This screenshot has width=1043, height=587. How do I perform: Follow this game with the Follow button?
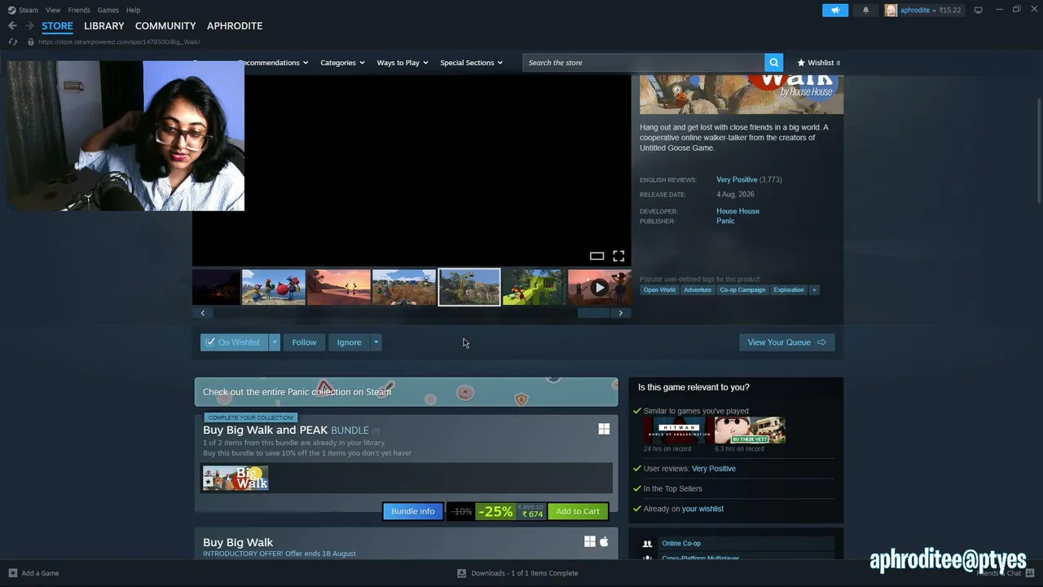pos(304,342)
